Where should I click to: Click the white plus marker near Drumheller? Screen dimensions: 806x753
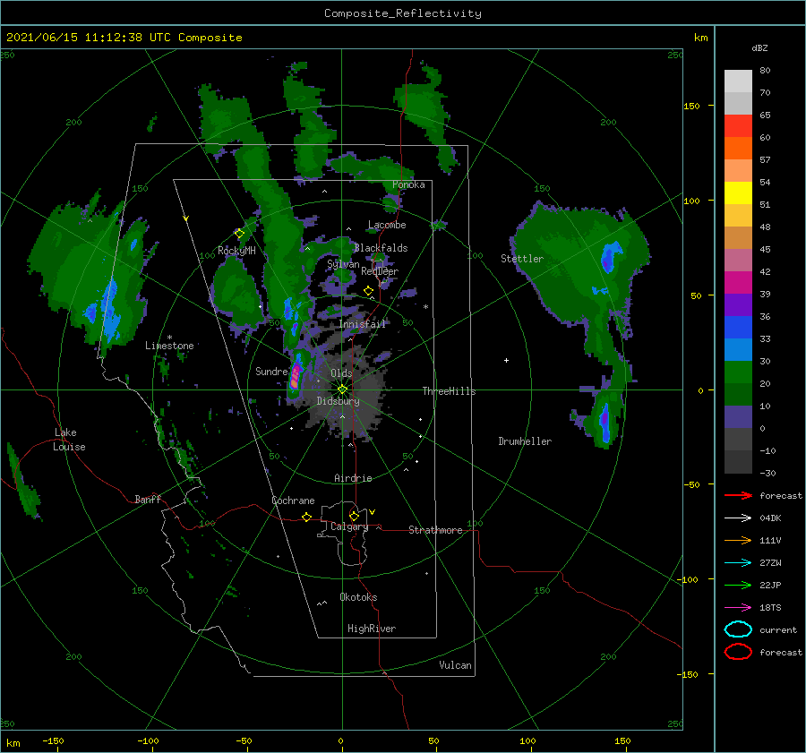tap(506, 360)
